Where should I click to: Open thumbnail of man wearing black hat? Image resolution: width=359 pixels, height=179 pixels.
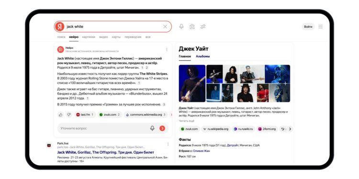click(245, 93)
